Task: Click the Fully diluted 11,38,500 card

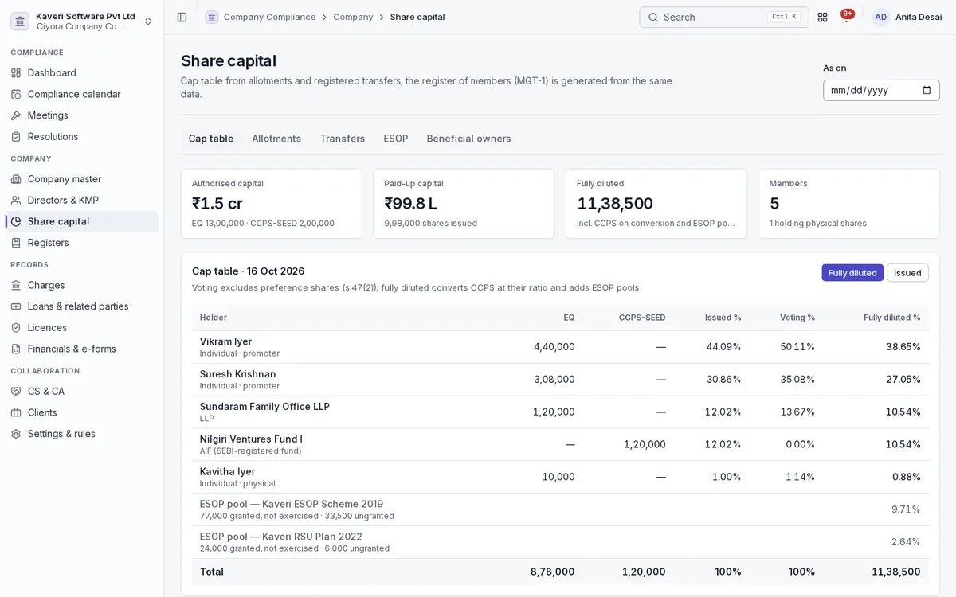Action: click(656, 204)
